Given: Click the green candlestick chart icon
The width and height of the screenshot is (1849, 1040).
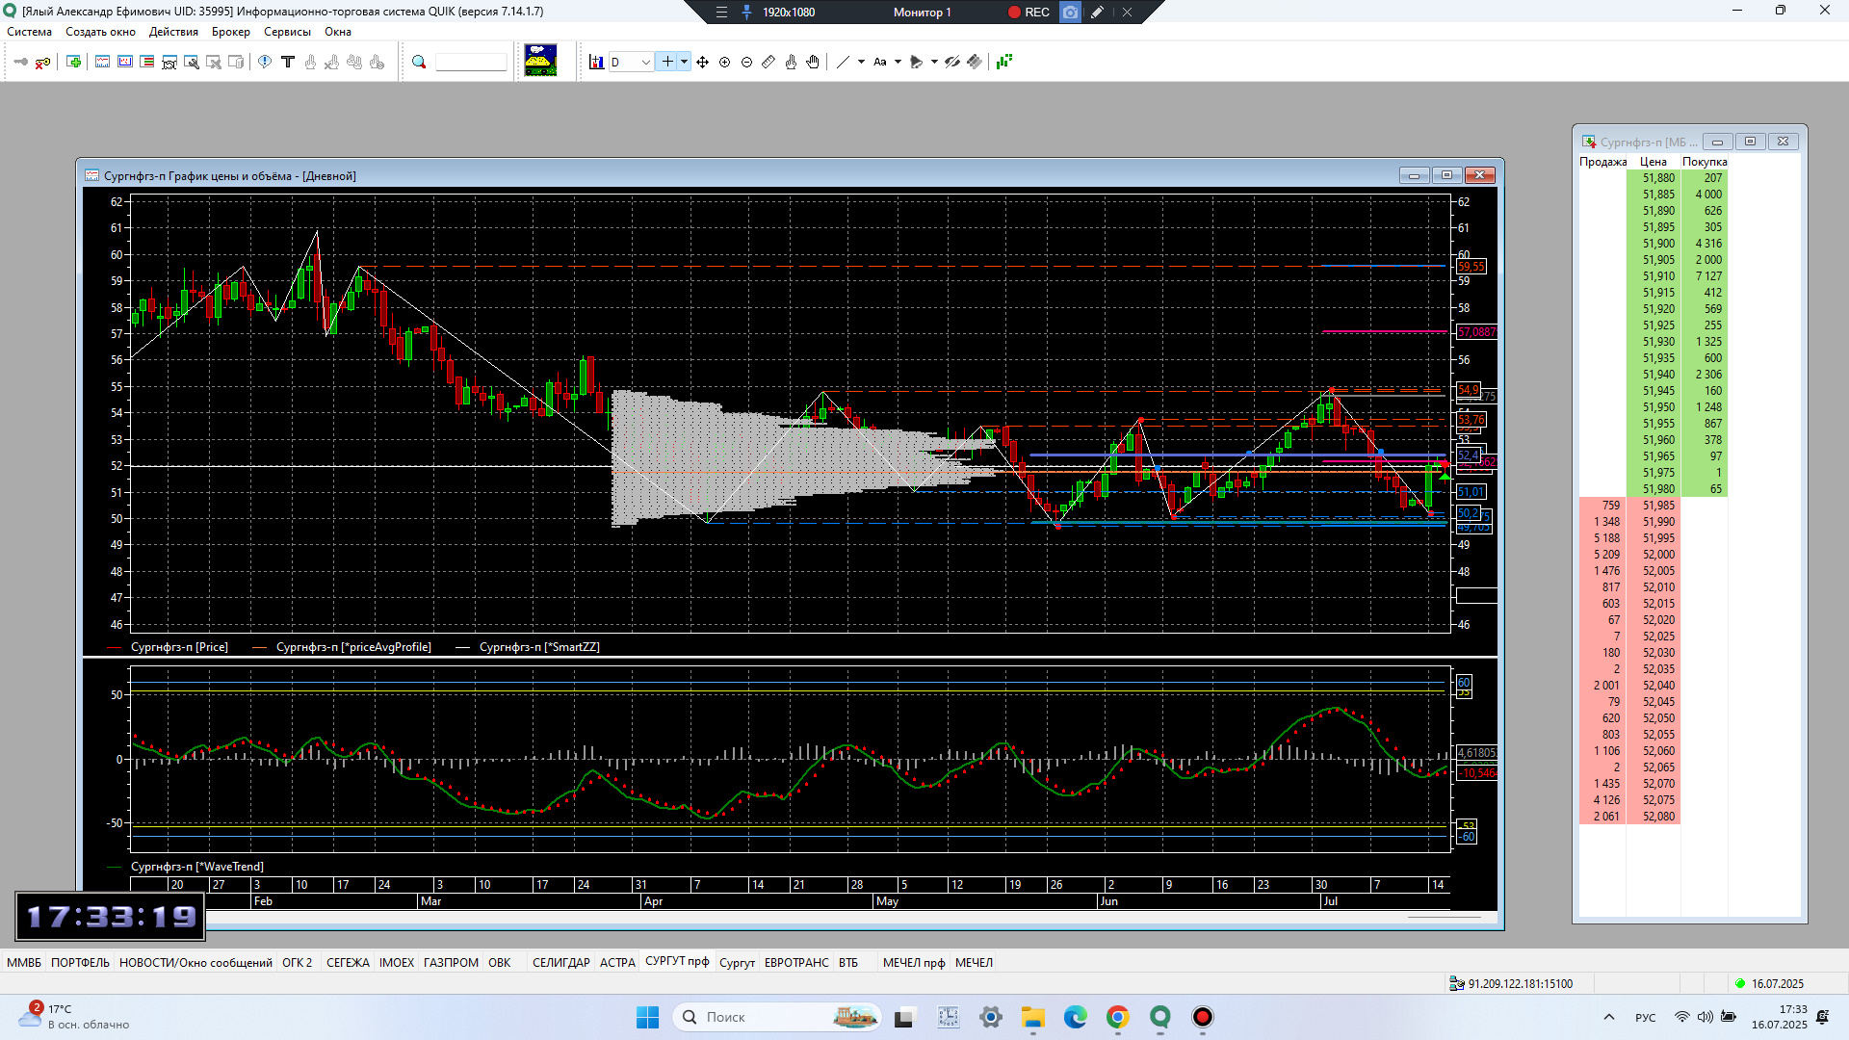Looking at the screenshot, I should coord(1004,62).
